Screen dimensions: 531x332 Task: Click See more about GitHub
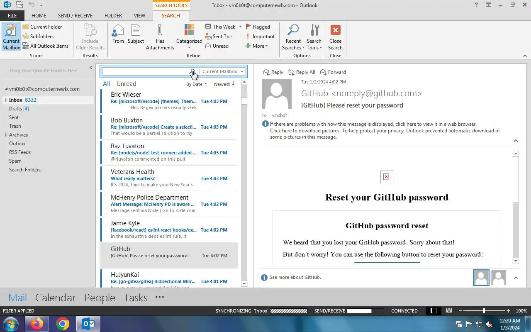(x=295, y=277)
